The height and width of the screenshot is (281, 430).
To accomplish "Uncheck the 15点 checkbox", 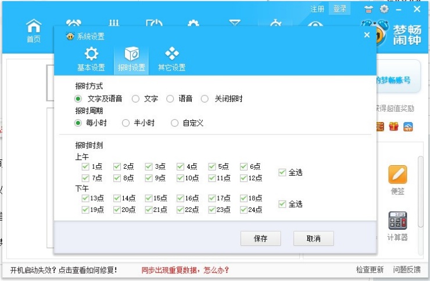I will [149, 198].
